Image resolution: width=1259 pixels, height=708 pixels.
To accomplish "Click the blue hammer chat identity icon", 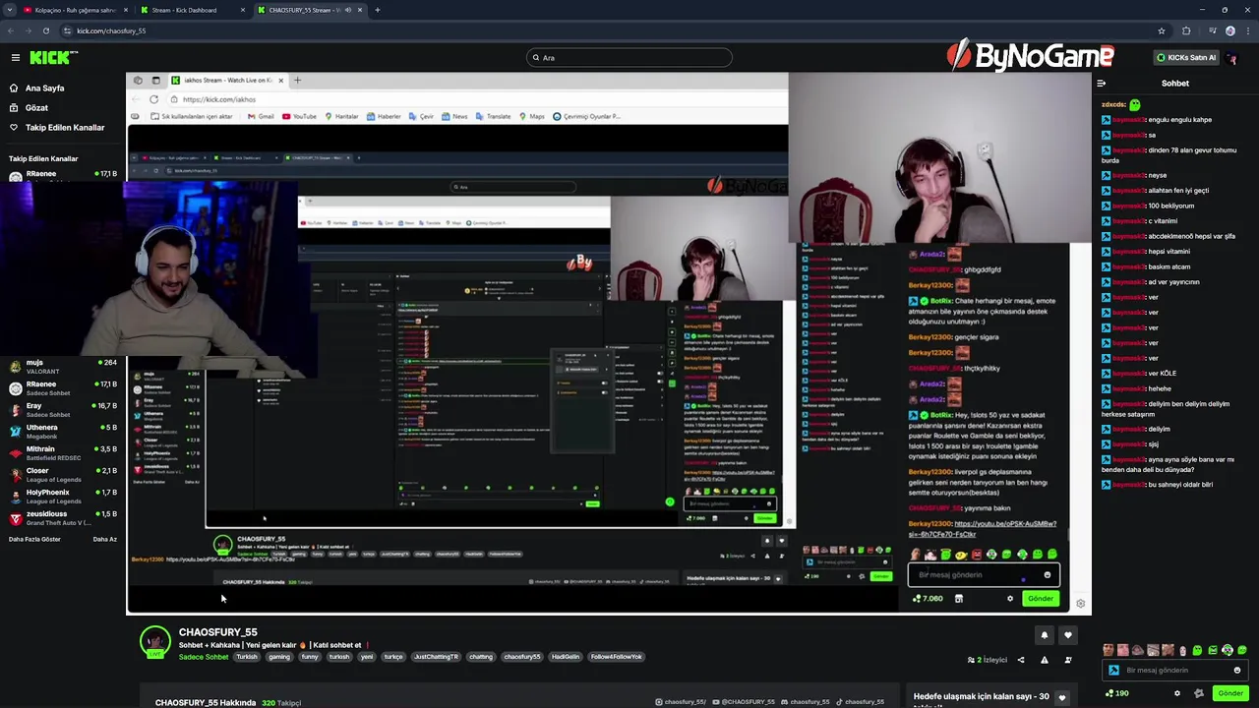I will click(x=1113, y=671).
